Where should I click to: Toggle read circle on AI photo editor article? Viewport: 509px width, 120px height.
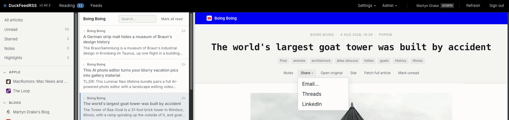click(x=84, y=65)
